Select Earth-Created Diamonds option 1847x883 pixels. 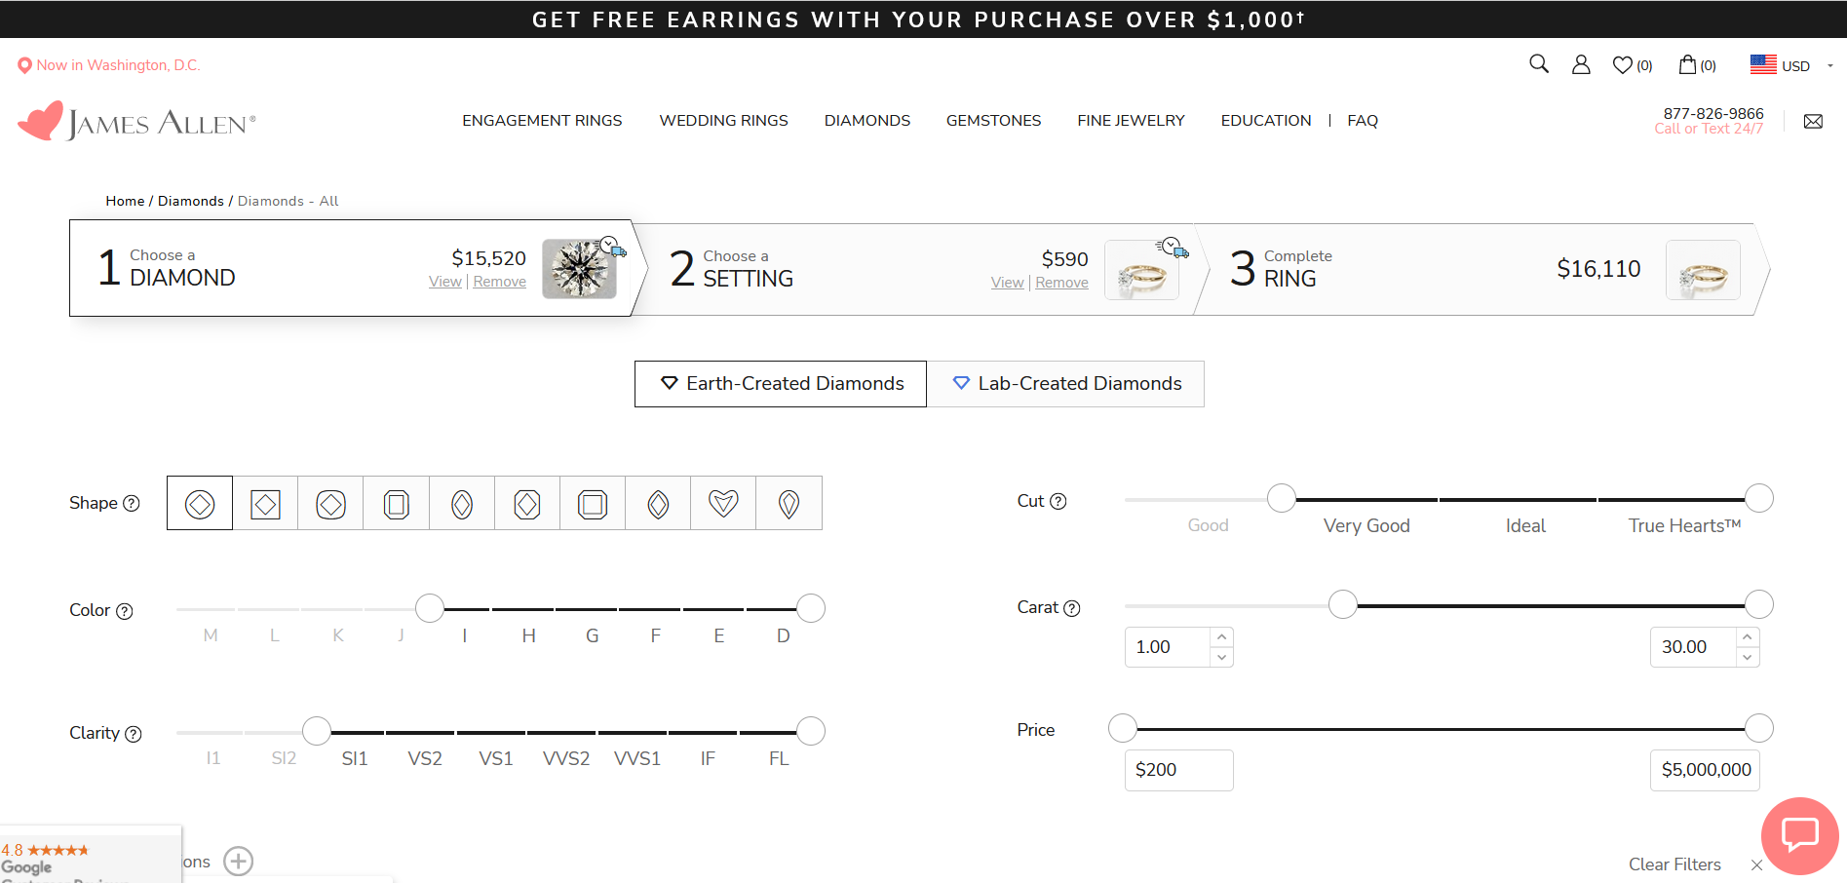click(781, 384)
